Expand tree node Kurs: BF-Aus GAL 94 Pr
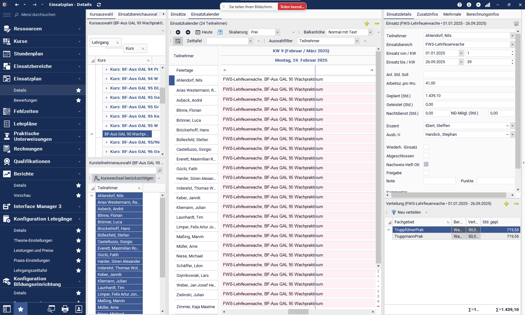Screen dimensions: 525x315 click(x=107, y=69)
